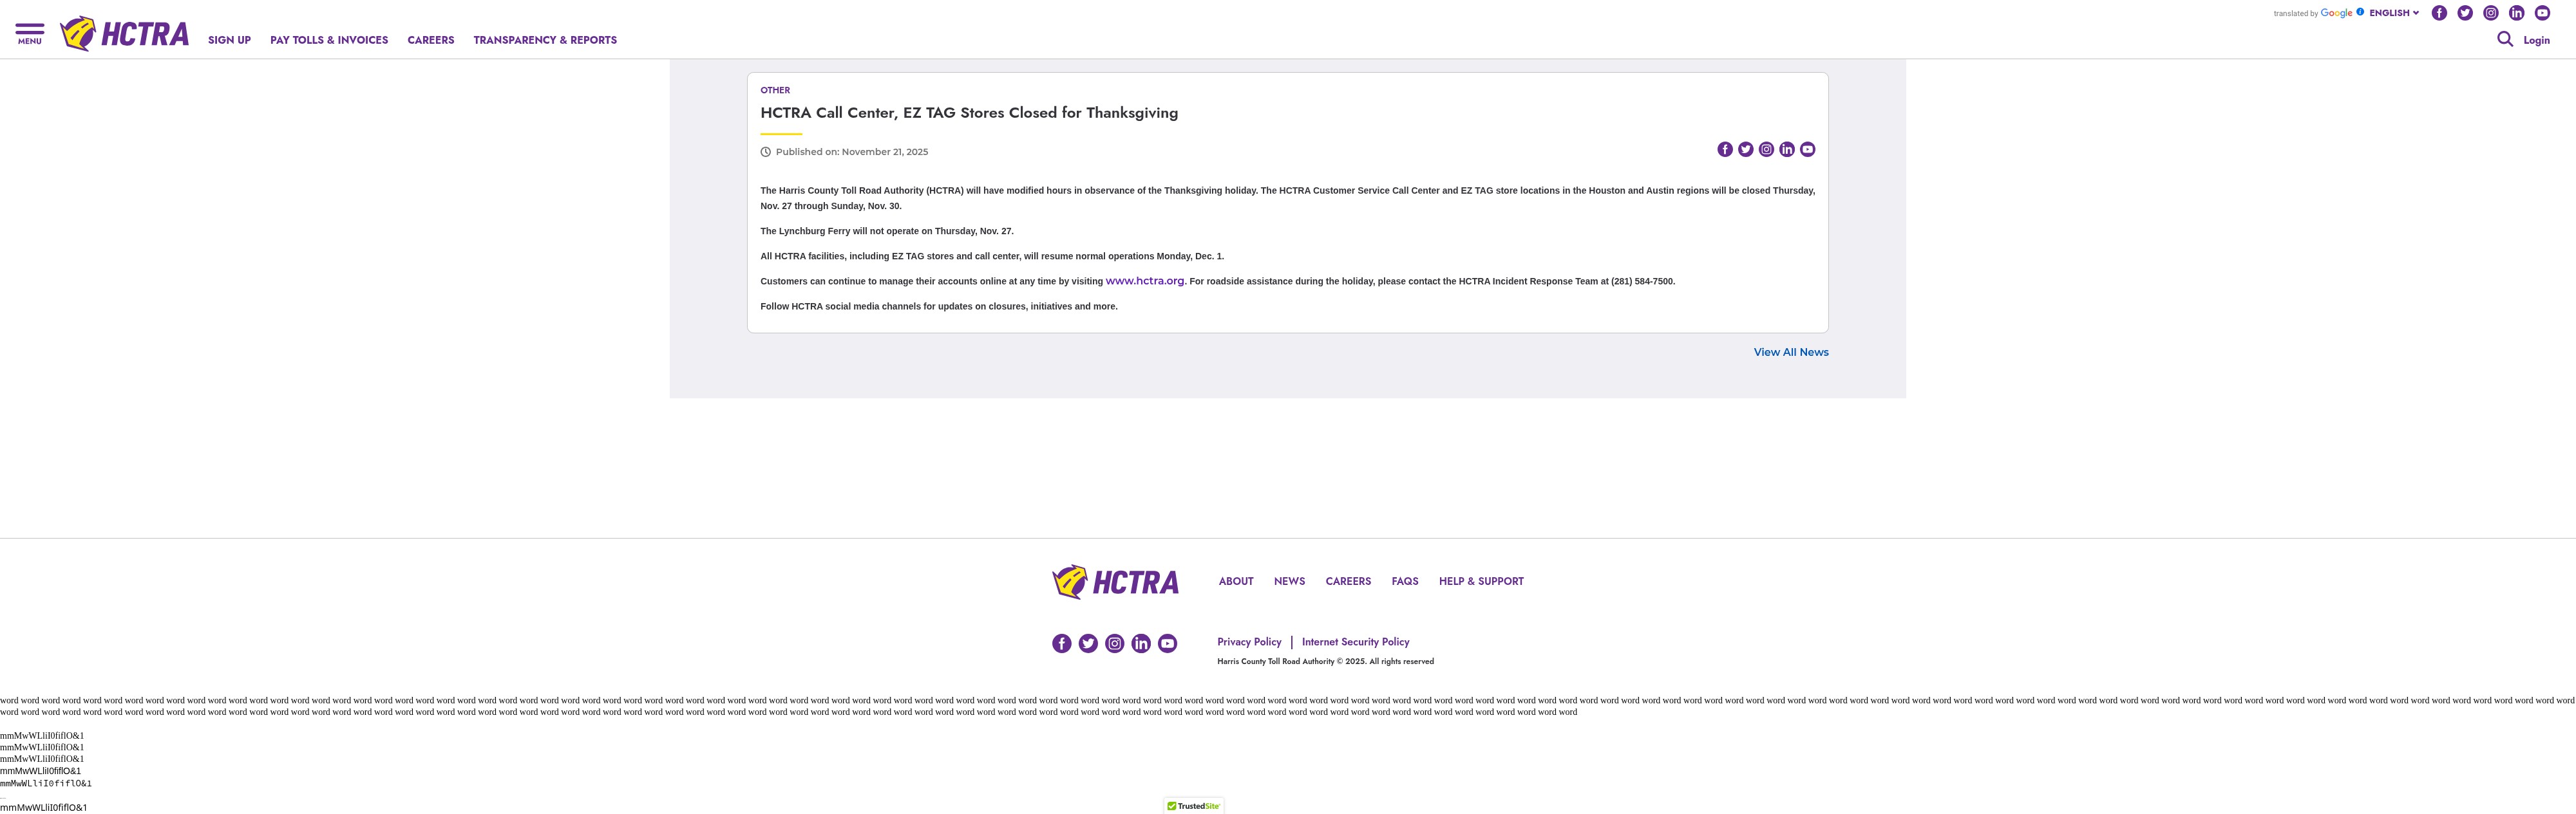Click the 'translated by Google' label
2576x814 pixels.
tap(2312, 13)
